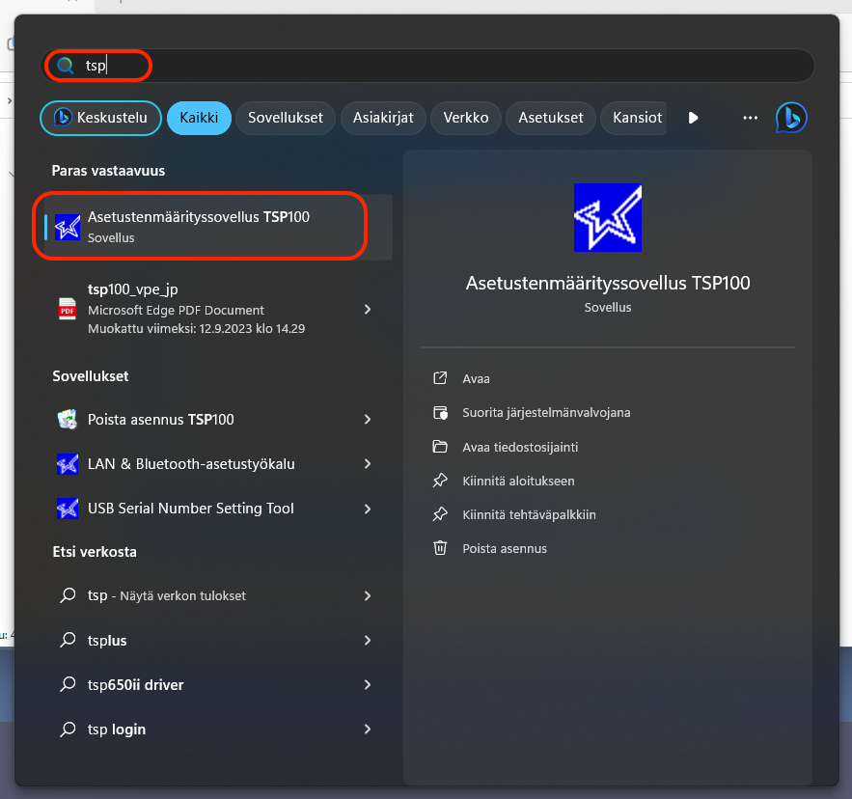Viewport: 852px width, 799px height.
Task: Expand the tsp650ii driver chevron
Action: [368, 684]
